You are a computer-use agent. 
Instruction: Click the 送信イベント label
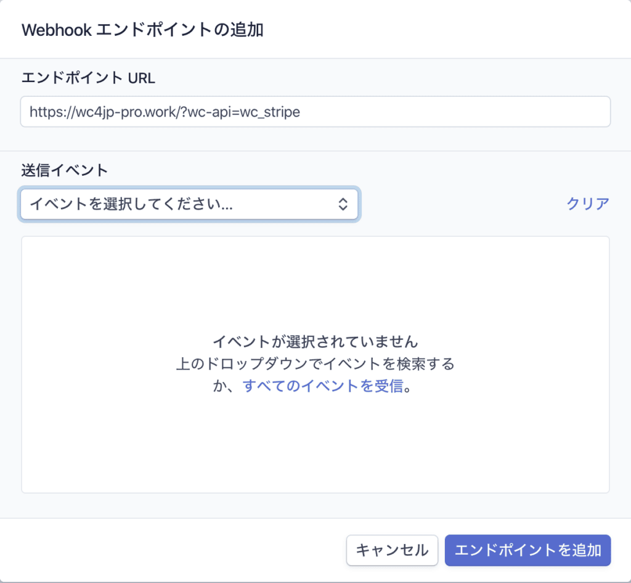(65, 170)
